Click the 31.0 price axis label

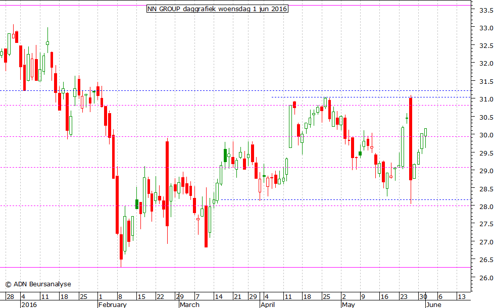click(486, 99)
